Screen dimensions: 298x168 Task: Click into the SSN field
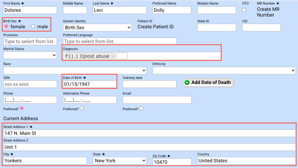point(30,84)
